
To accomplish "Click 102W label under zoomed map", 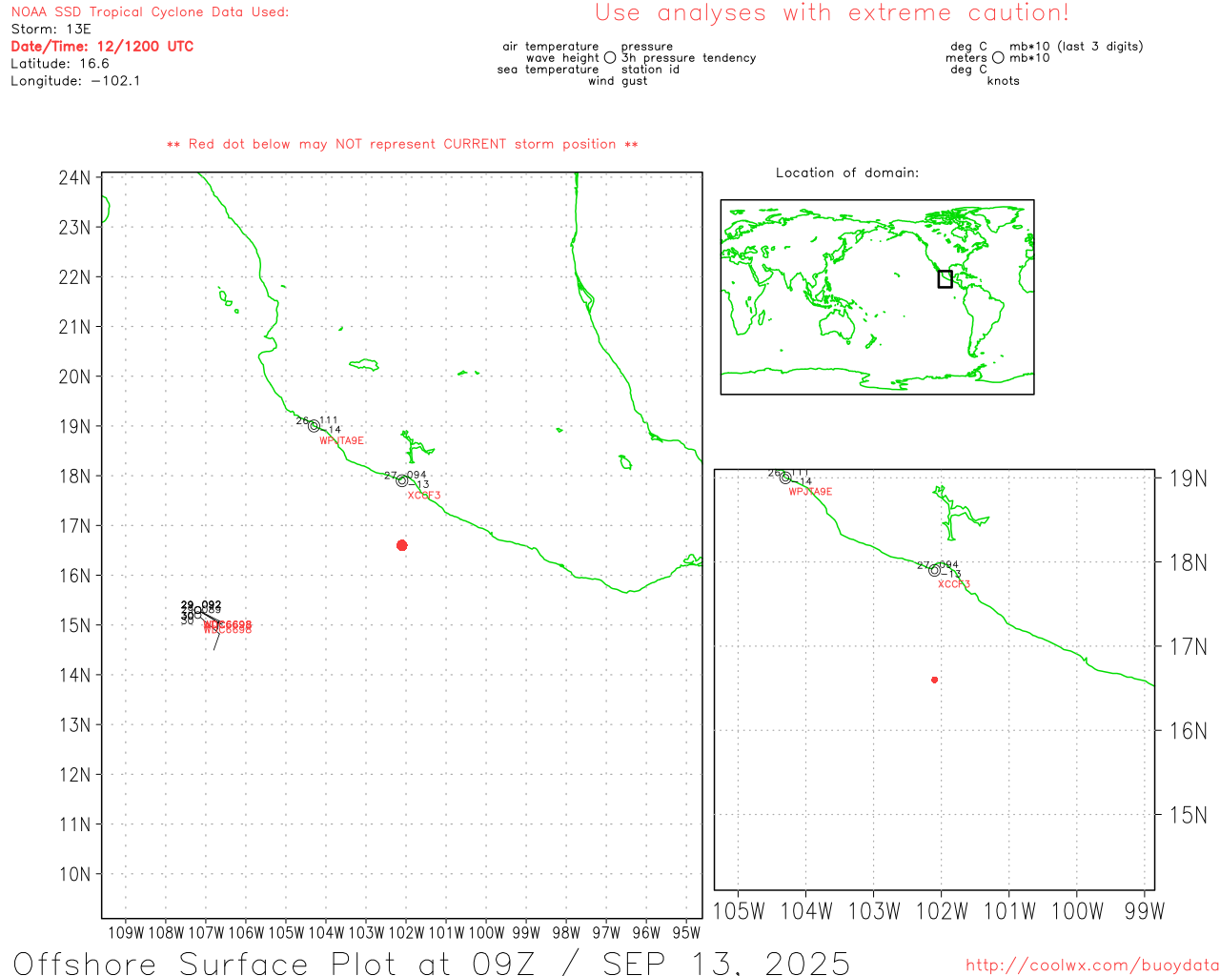I will (x=942, y=911).
